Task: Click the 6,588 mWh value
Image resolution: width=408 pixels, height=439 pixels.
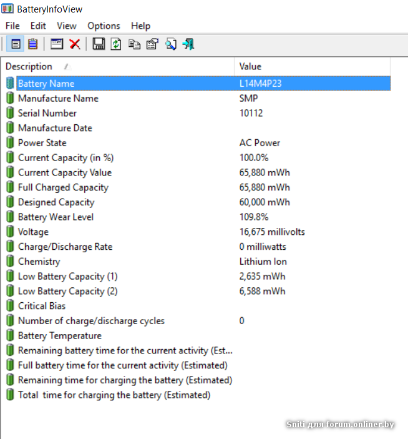Action: 262,291
